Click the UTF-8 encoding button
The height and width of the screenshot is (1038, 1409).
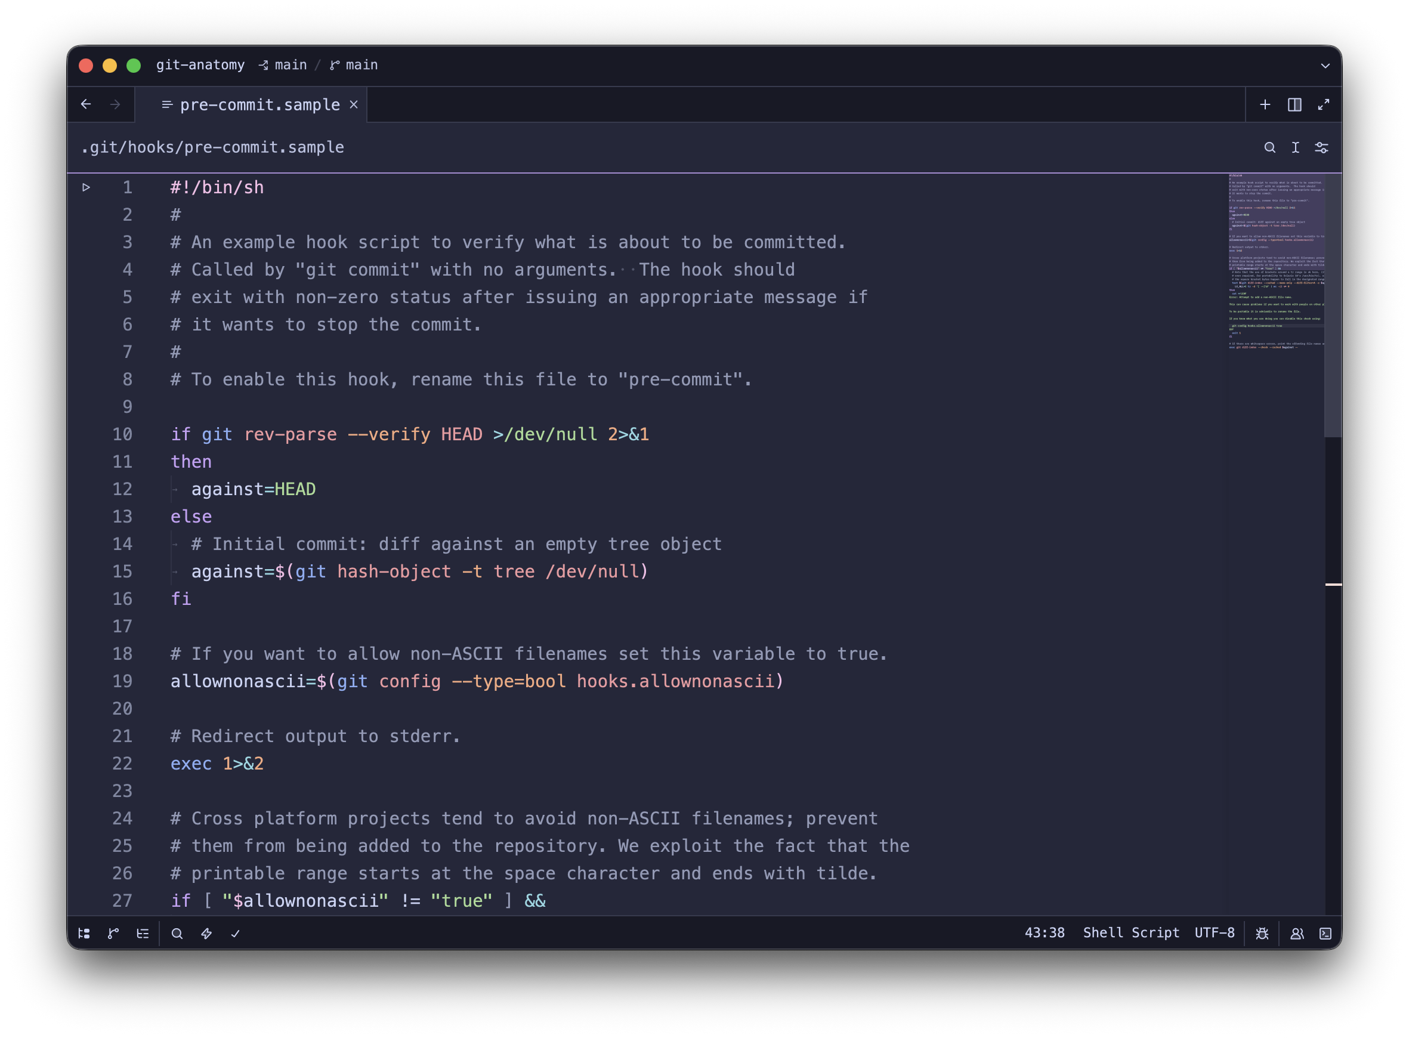click(x=1215, y=933)
